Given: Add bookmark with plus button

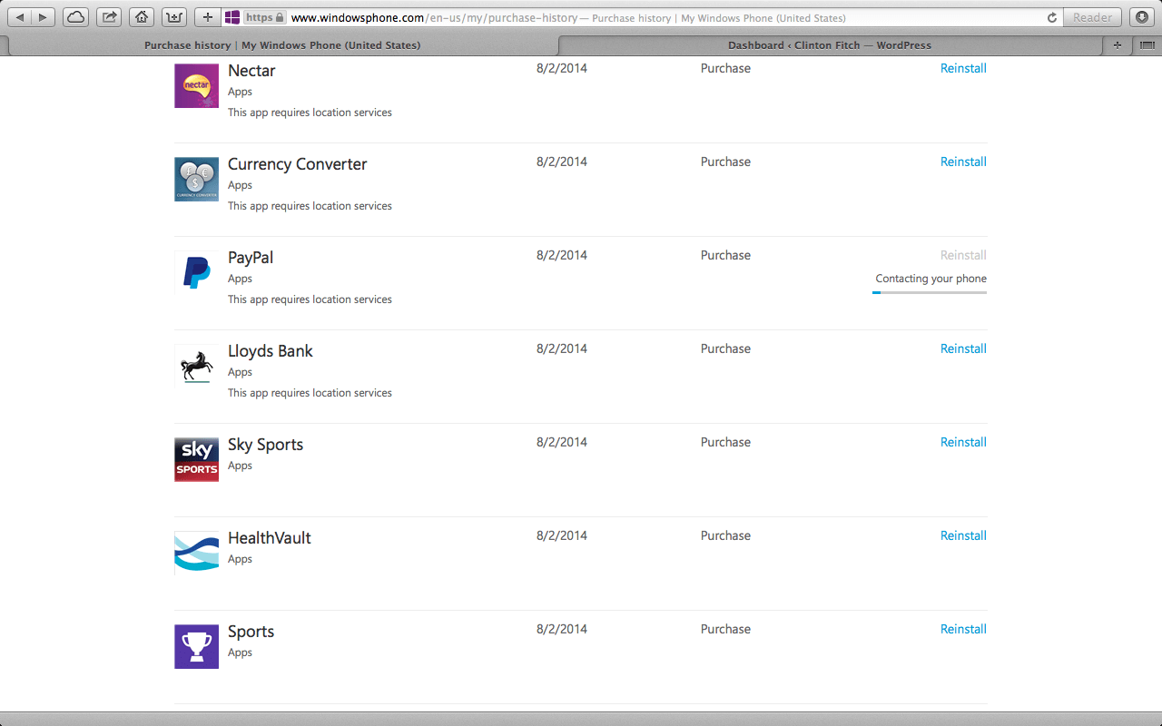Looking at the screenshot, I should [x=208, y=17].
